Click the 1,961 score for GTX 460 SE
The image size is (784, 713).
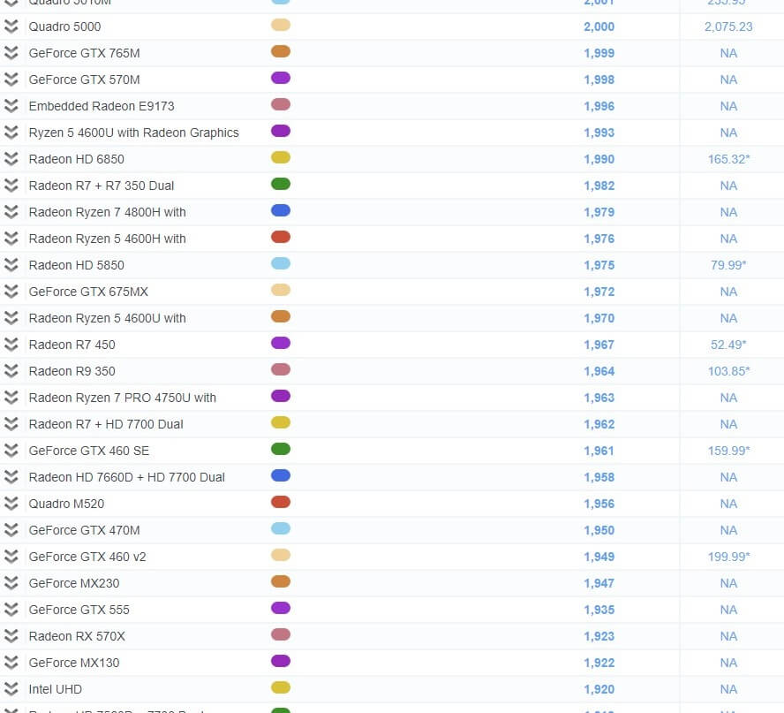tap(599, 451)
